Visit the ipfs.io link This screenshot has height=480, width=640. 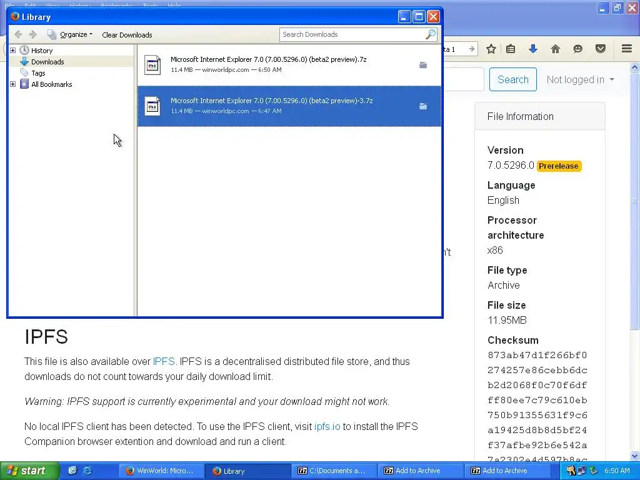[327, 426]
